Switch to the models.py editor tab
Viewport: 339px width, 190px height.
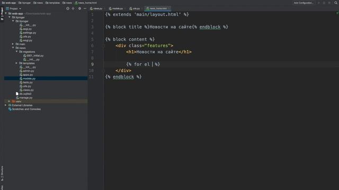[x=116, y=8]
